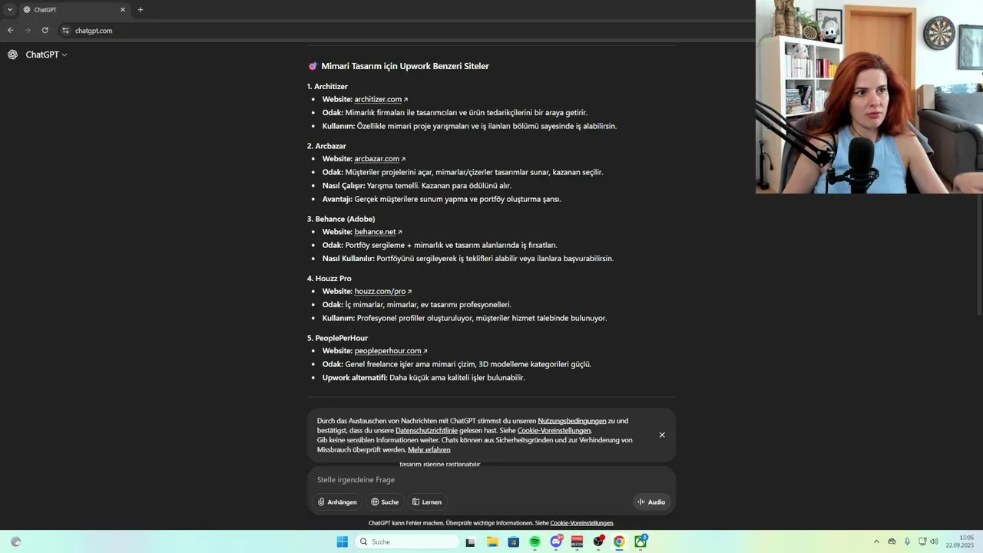Click the browser forward arrow
Viewport: 983px width, 553px height.
pyautogui.click(x=28, y=31)
